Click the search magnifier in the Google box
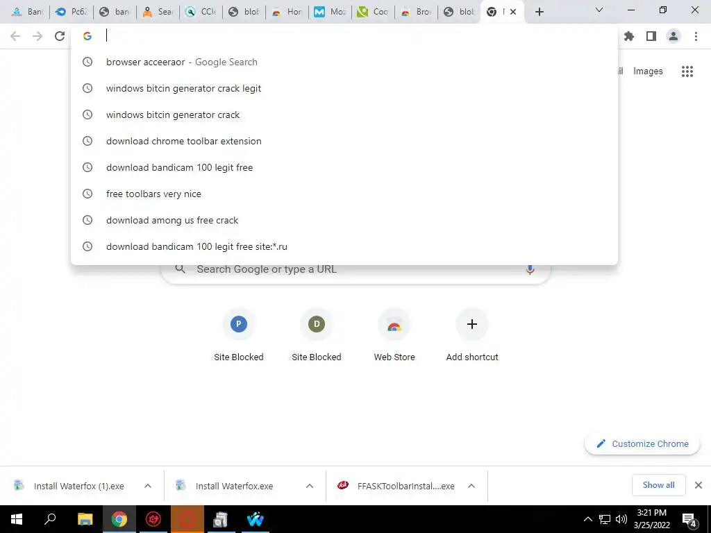711x533 pixels. [x=180, y=269]
